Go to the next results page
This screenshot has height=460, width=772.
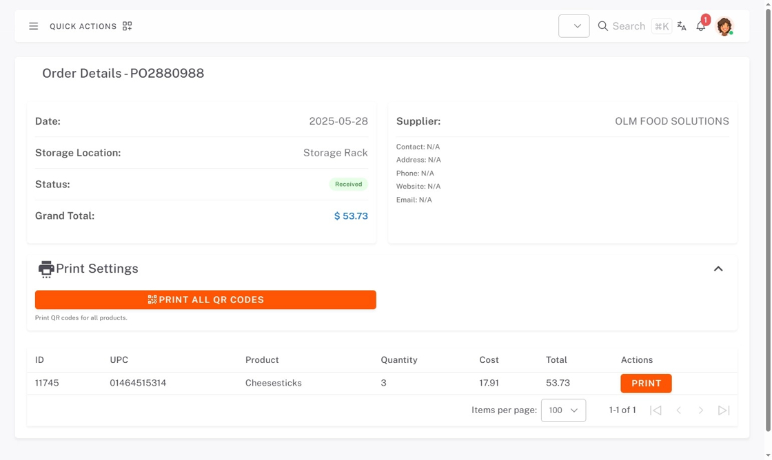pyautogui.click(x=701, y=410)
